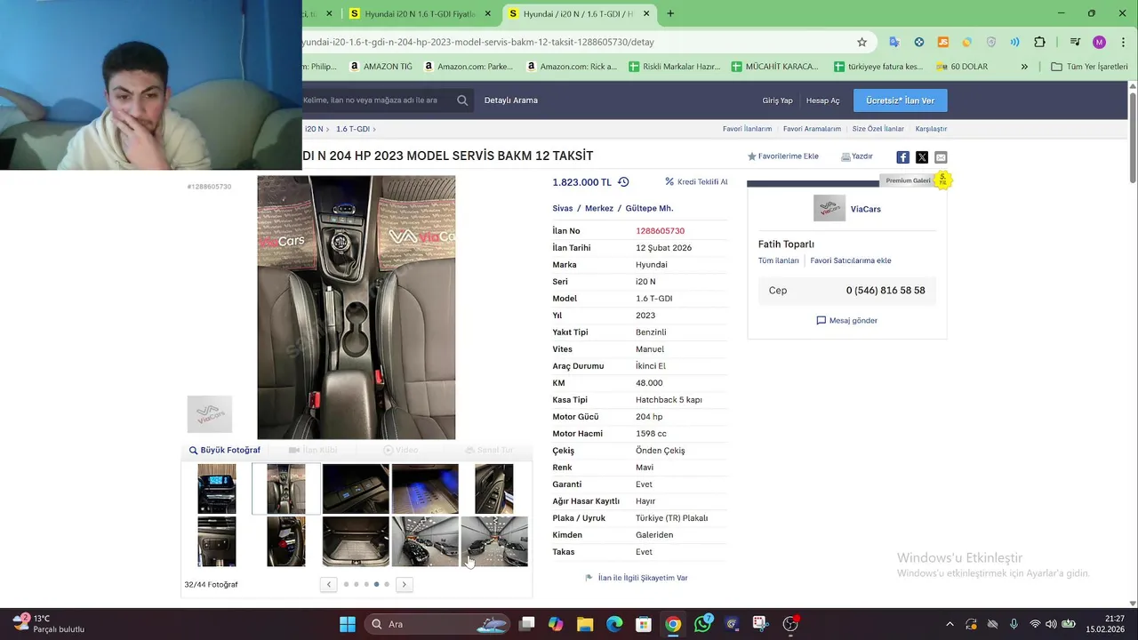Click Favori Satıcılarıma ekle
Viewport: 1138px width, 640px height.
[851, 260]
